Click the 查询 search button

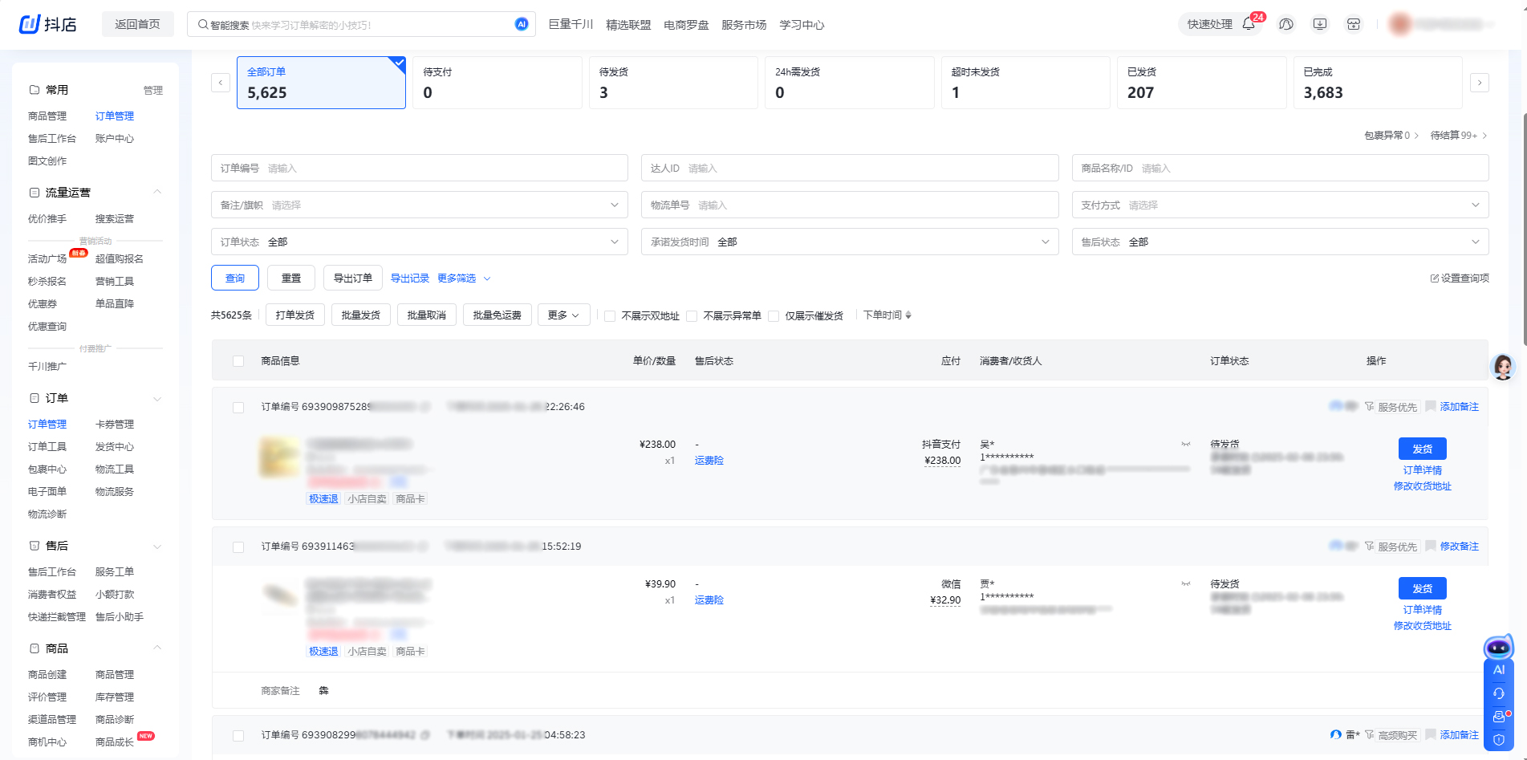pos(235,278)
